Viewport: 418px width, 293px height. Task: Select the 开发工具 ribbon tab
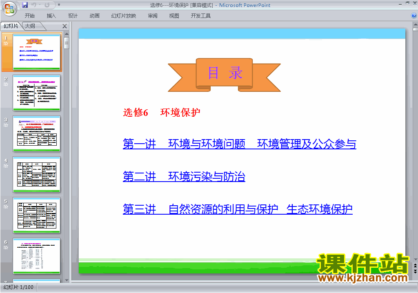pos(201,16)
